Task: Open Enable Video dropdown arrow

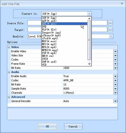Action: tap(115, 51)
